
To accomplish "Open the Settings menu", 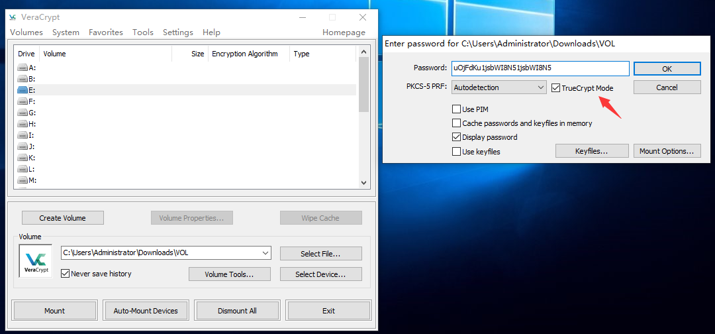I will coord(178,32).
